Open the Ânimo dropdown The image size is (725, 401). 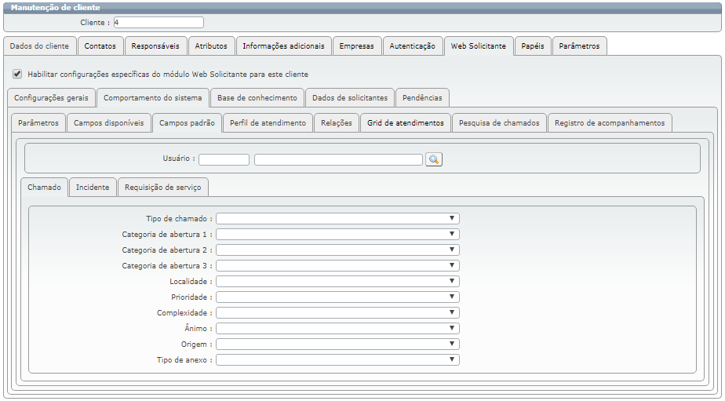coord(337,328)
